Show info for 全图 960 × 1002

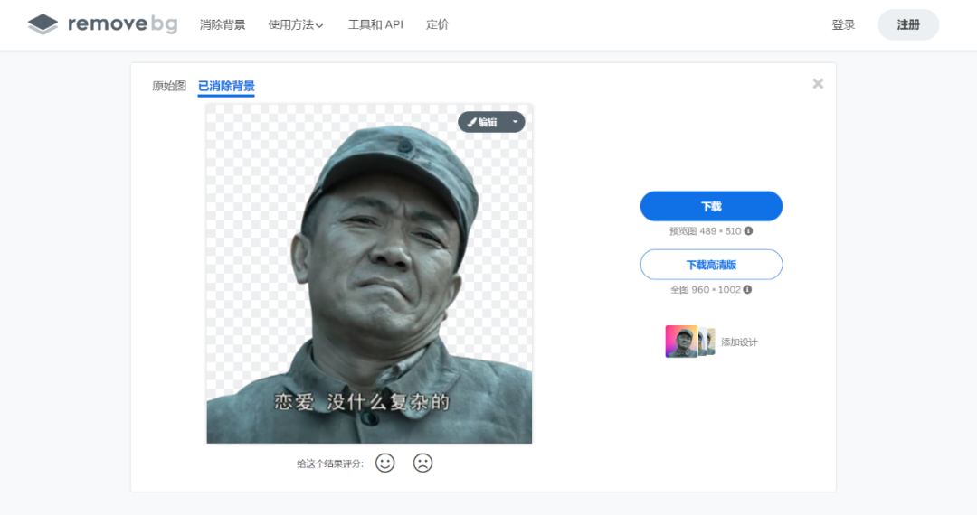tap(748, 289)
